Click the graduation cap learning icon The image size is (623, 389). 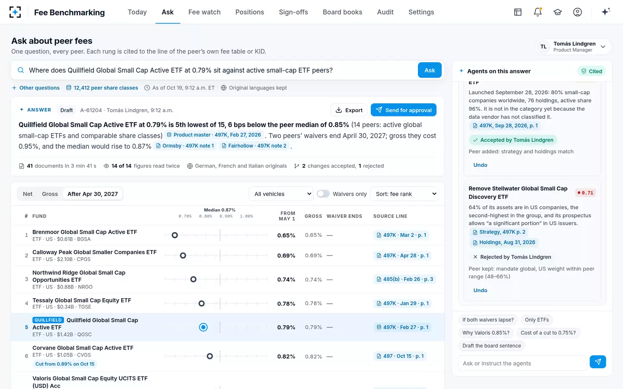[x=558, y=12]
